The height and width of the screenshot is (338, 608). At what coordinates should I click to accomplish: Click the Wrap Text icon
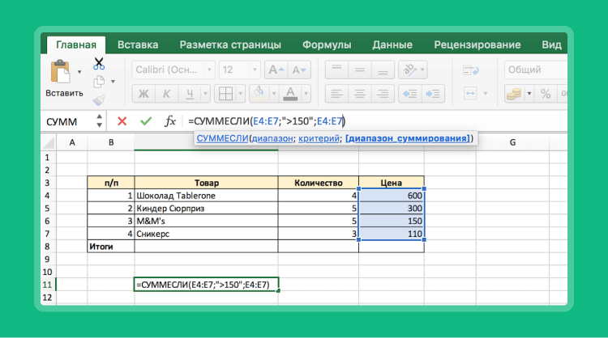[x=471, y=70]
